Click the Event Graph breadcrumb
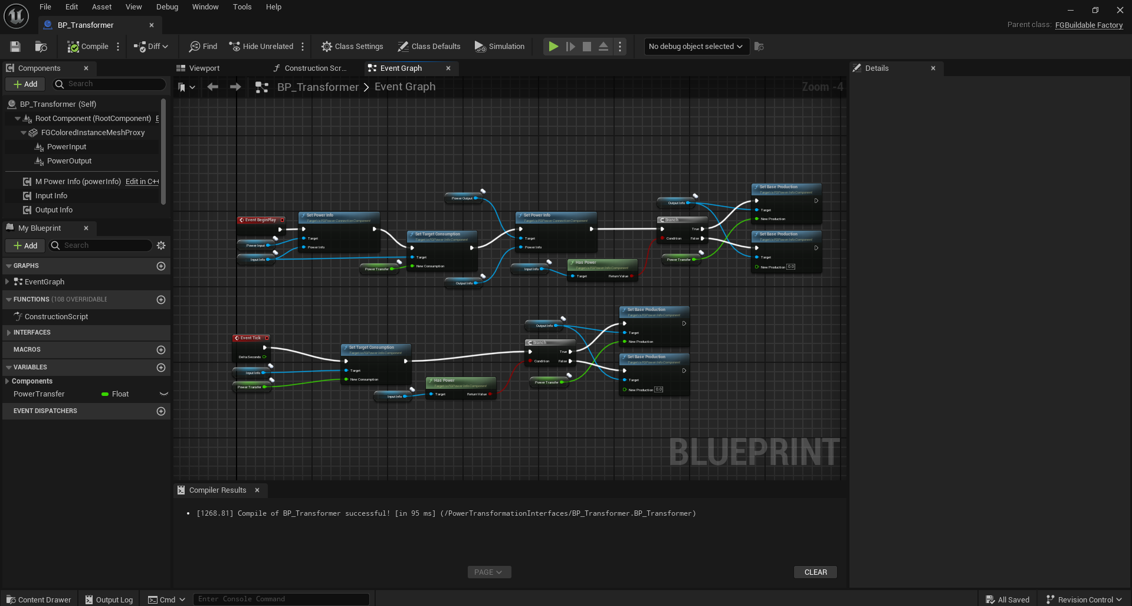 [405, 87]
